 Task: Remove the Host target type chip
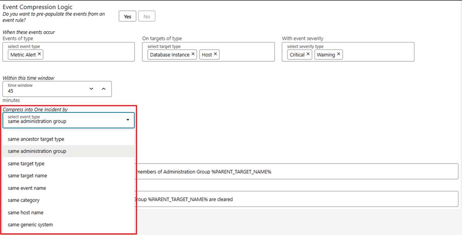214,54
